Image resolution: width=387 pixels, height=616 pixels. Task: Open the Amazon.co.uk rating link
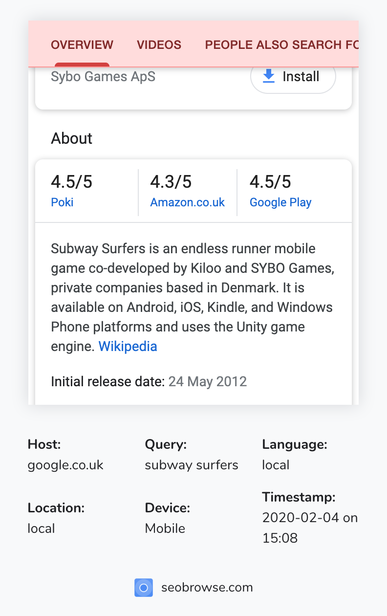click(188, 202)
